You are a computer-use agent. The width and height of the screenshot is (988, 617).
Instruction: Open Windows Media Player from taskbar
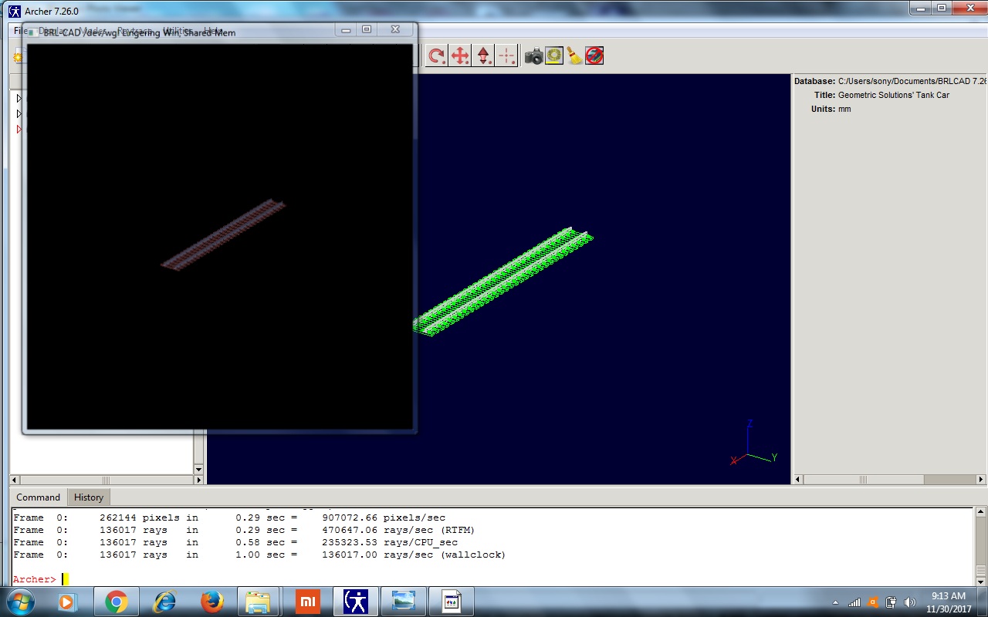pos(68,602)
